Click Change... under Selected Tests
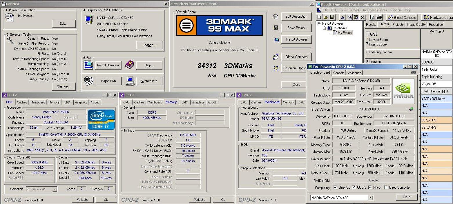Image resolution: width=453 pixels, height=204 pixels. point(64,86)
